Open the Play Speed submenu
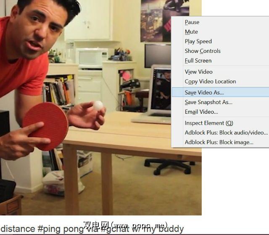Viewport: 269px width, 235px height. 220,41
